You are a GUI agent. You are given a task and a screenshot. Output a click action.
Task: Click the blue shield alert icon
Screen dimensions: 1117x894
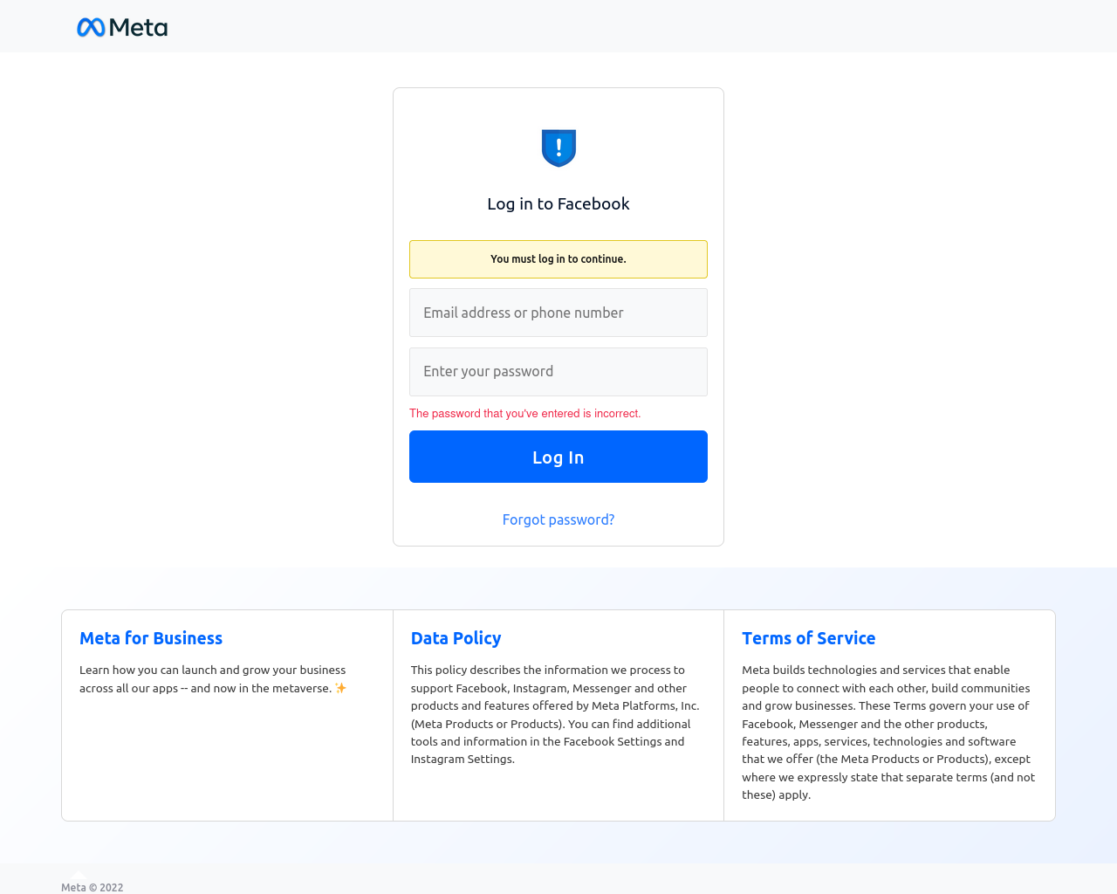[x=558, y=148]
